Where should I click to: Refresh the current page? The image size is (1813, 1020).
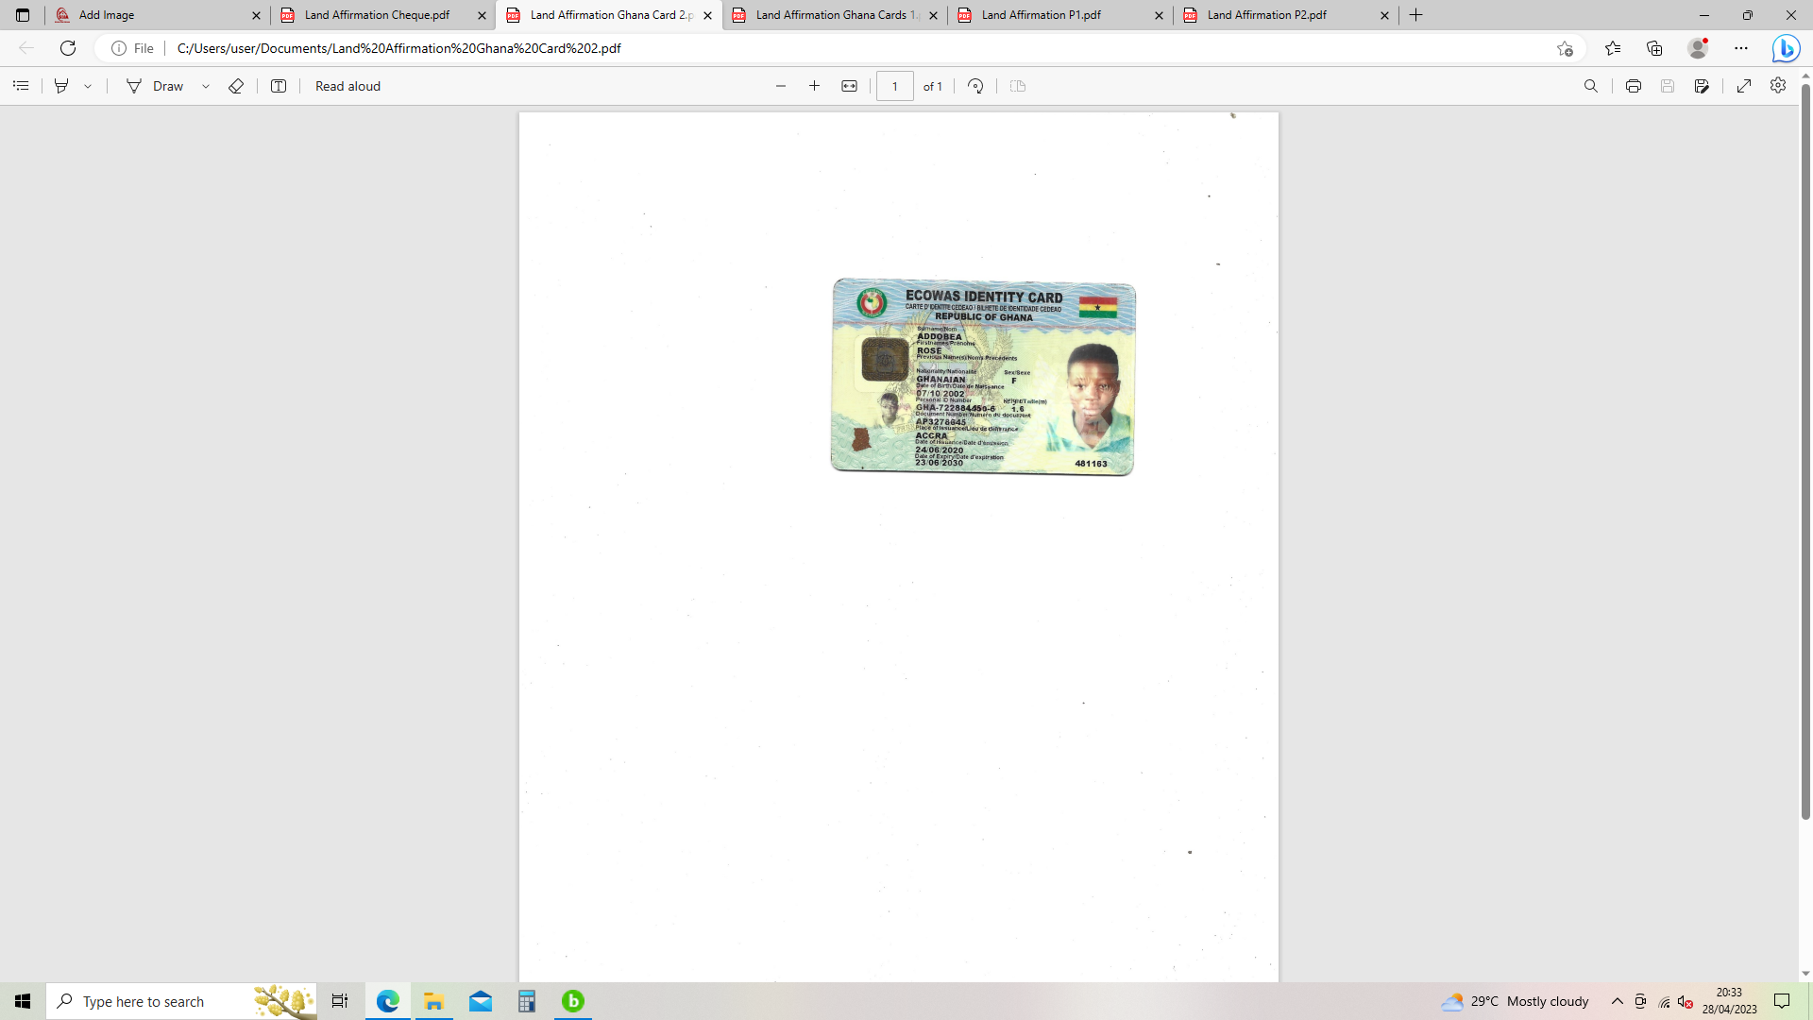68,48
